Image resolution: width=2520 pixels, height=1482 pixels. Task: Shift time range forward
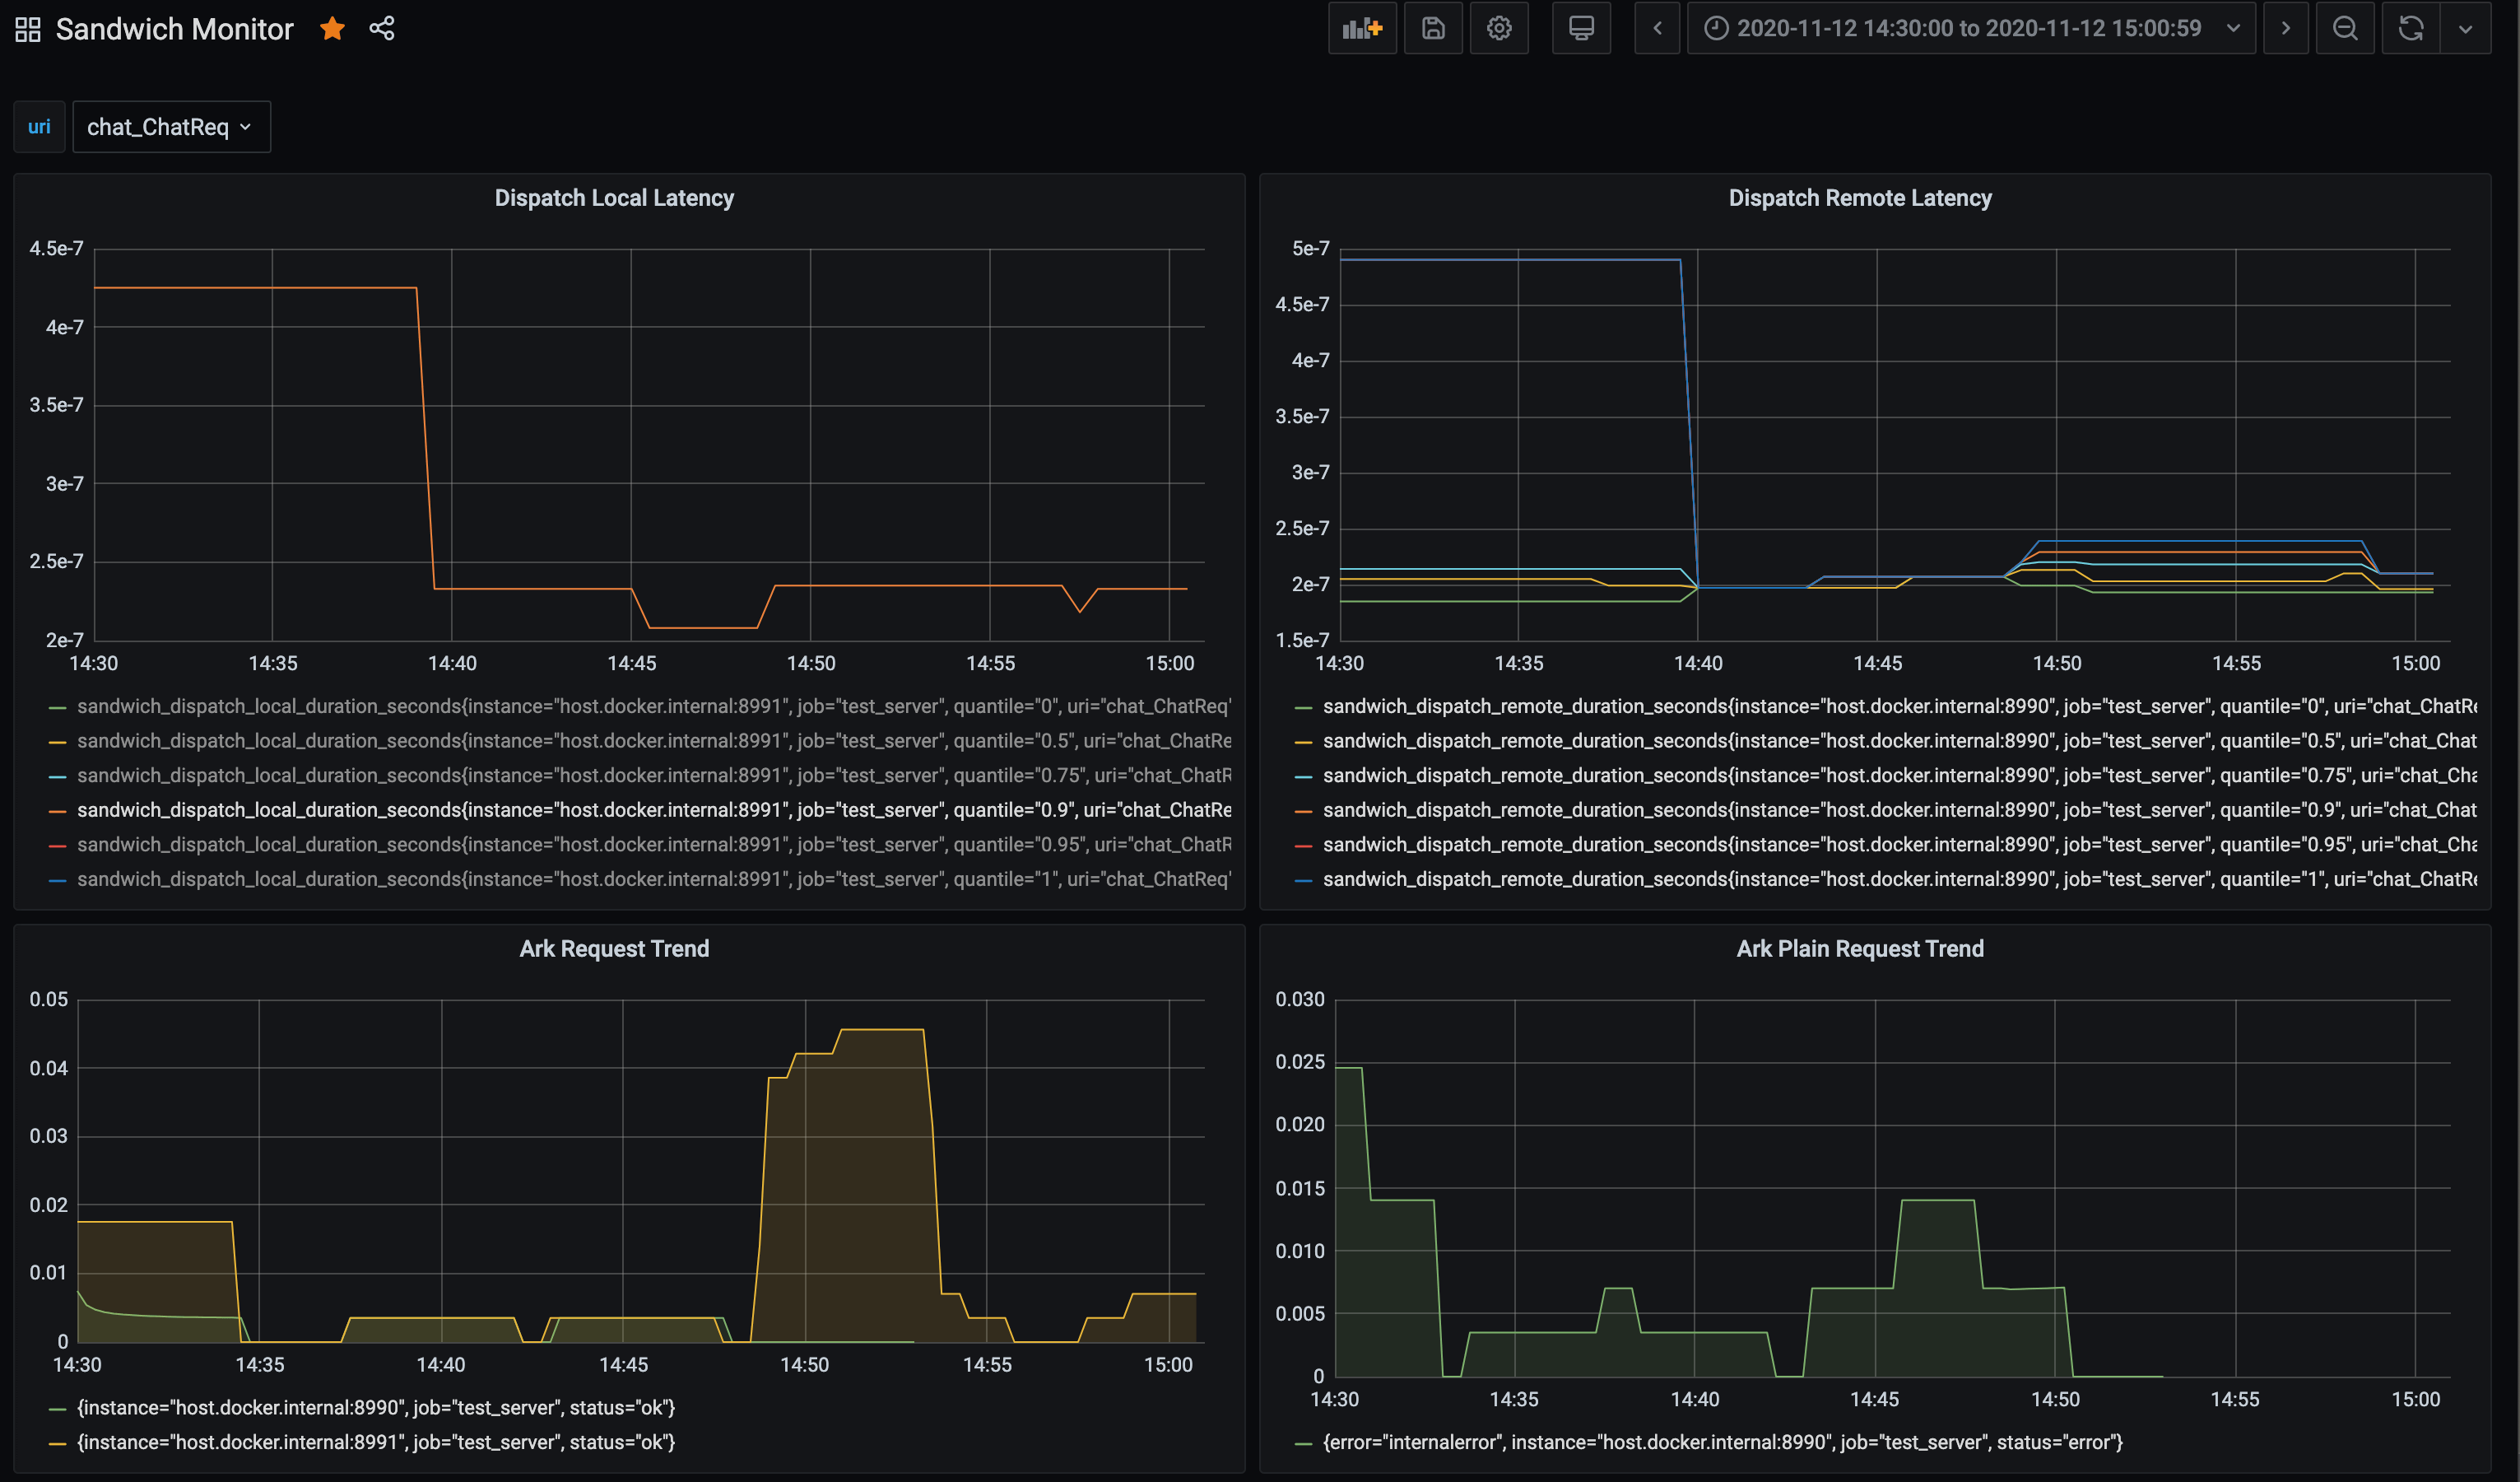[2285, 28]
